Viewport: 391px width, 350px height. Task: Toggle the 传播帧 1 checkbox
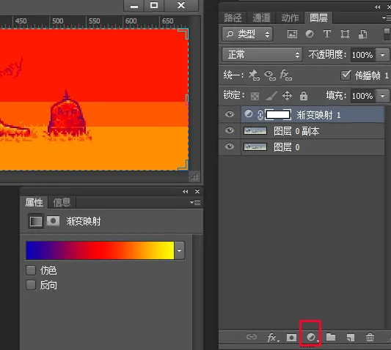346,75
